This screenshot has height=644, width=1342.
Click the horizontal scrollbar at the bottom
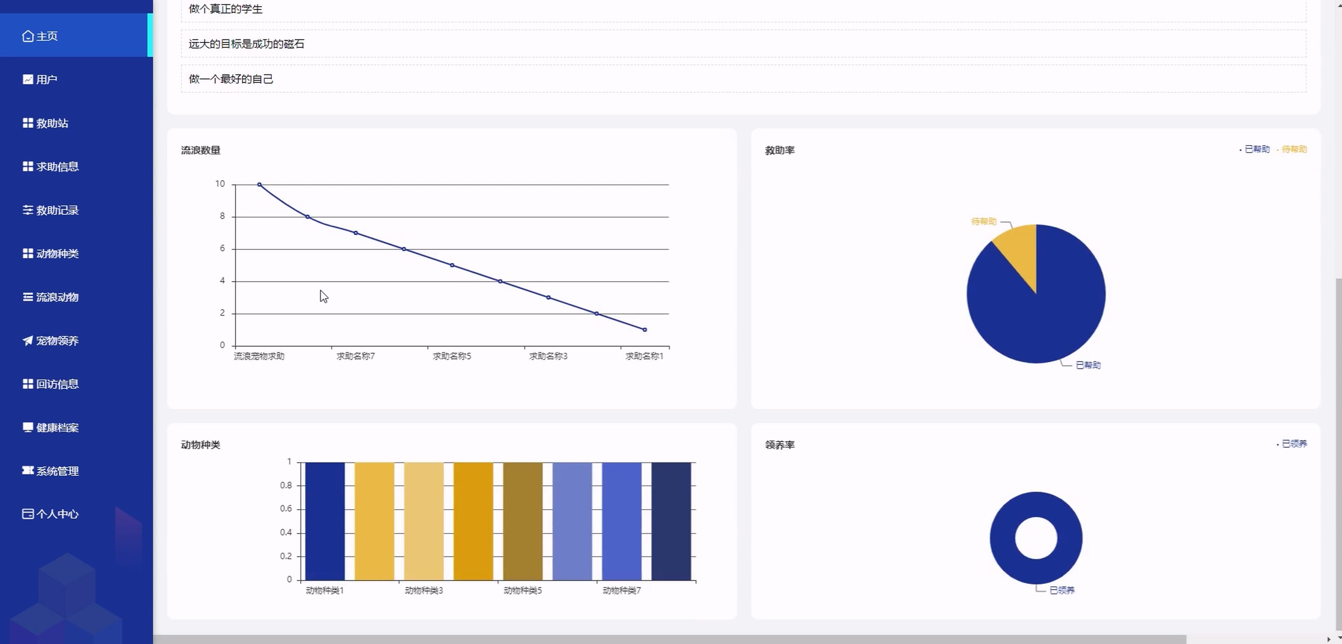[670, 639]
